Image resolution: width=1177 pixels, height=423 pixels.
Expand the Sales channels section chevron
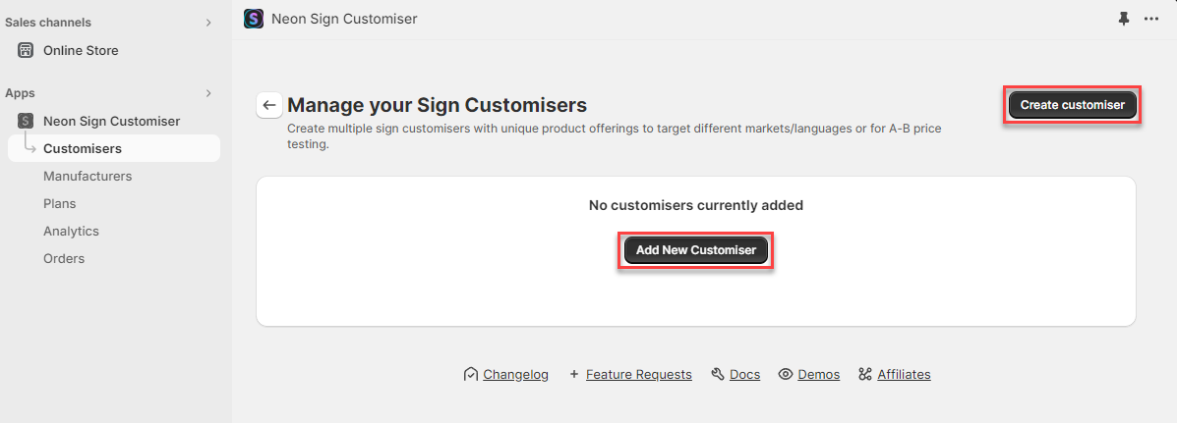(x=208, y=23)
